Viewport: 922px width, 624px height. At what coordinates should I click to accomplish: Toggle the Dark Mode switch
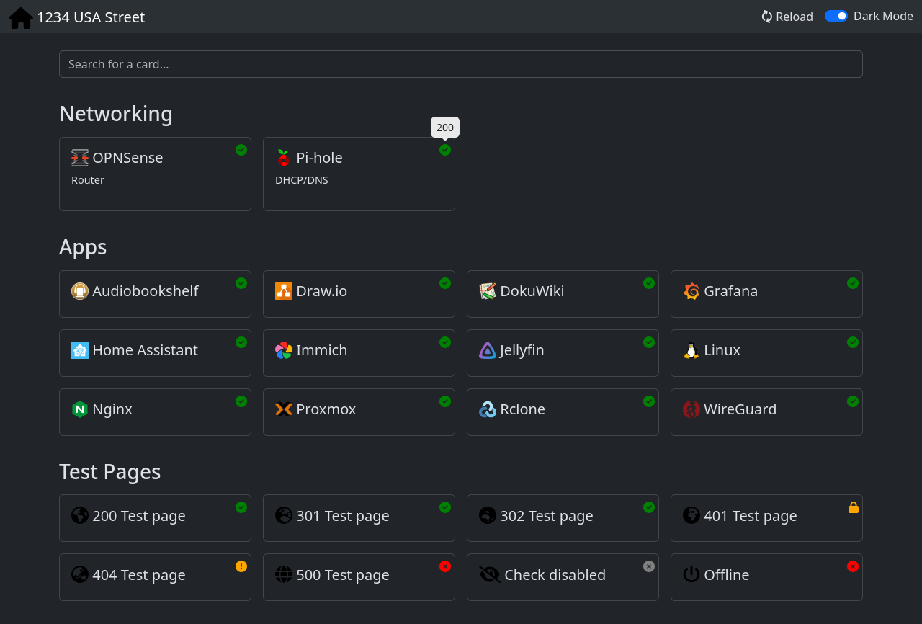pyautogui.click(x=836, y=16)
